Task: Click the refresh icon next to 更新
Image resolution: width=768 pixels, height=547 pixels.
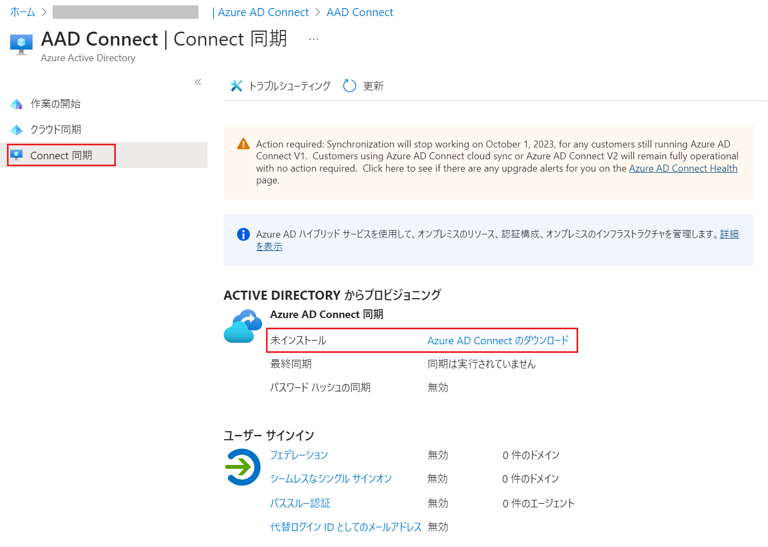Action: click(x=349, y=85)
